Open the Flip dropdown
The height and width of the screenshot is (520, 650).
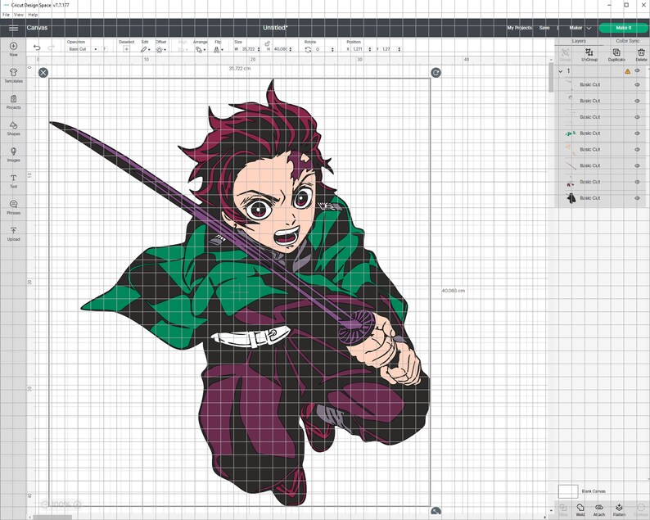(x=218, y=49)
